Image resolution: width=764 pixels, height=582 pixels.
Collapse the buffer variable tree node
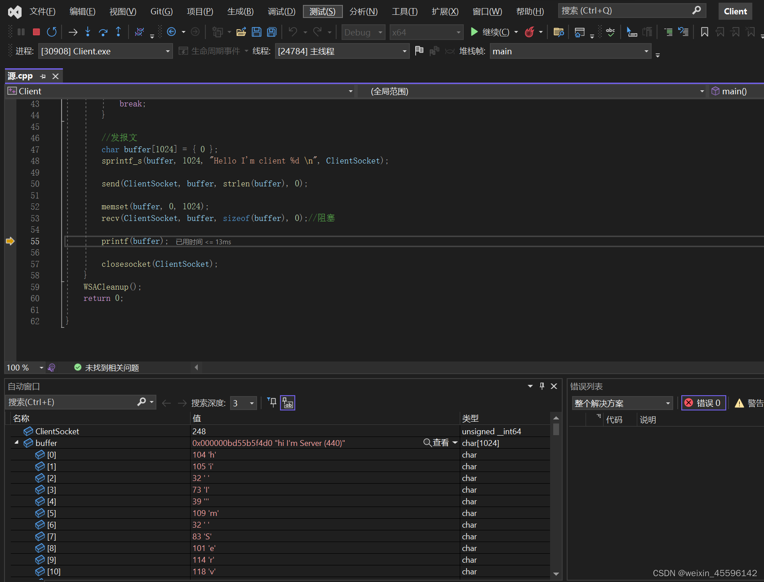pyautogui.click(x=17, y=443)
